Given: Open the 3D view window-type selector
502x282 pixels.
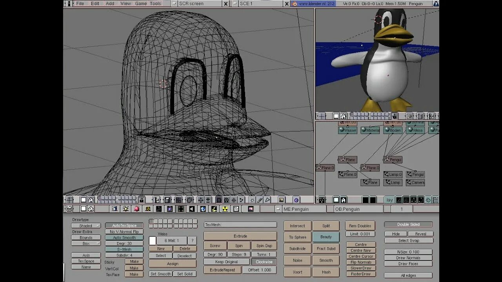Looking at the screenshot, I should (69, 200).
